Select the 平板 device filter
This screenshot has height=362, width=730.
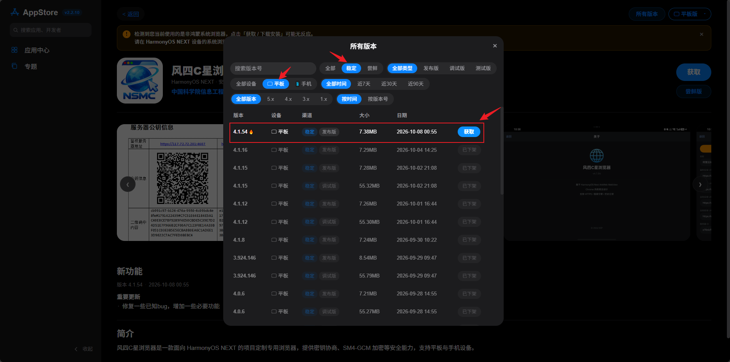[x=276, y=84]
